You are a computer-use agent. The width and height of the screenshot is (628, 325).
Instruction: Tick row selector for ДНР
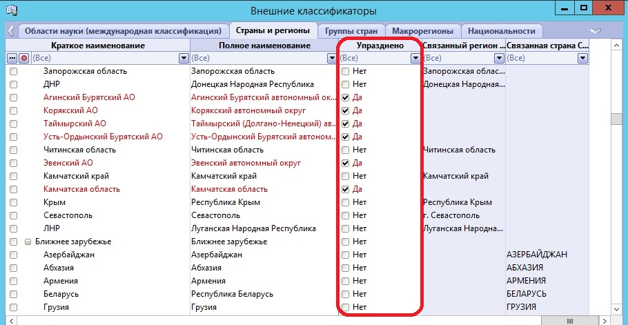click(x=13, y=84)
